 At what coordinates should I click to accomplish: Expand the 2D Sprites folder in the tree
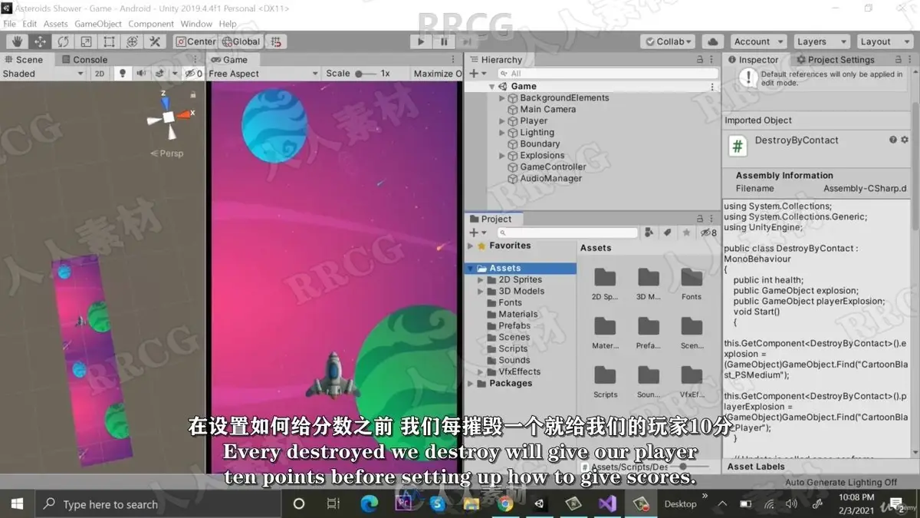481,280
